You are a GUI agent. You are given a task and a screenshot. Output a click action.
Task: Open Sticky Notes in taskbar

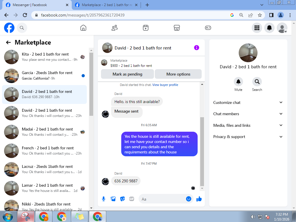pyautogui.click(x=80, y=217)
